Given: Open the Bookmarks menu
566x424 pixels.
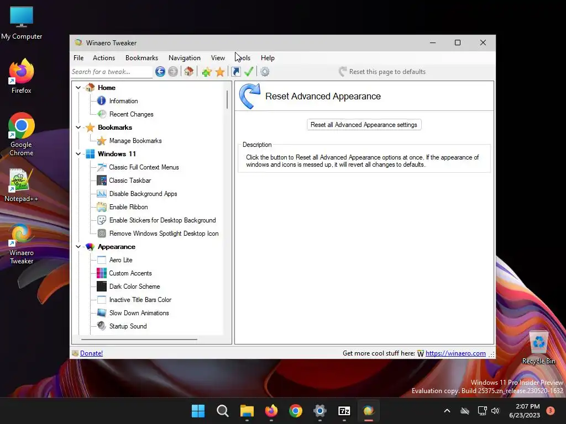Looking at the screenshot, I should pos(141,57).
